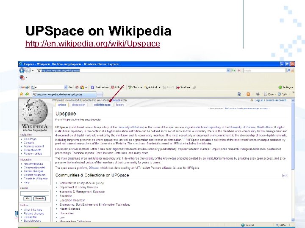Click Log in / create account link
This screenshot has width=305, height=228.
point(270,100)
